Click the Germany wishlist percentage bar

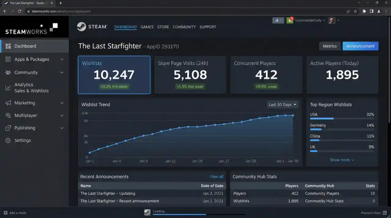click(x=342, y=129)
